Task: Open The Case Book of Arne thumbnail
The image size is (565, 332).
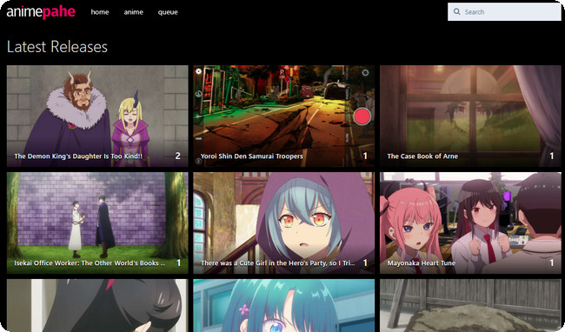Action: click(x=470, y=116)
